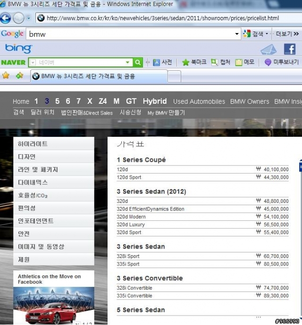The height and width of the screenshot is (325, 302).
Task: Open Naver 북마크 bookmark star
Action: (x=194, y=62)
